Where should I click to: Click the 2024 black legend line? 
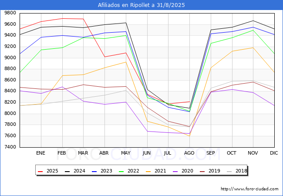[67, 171]
